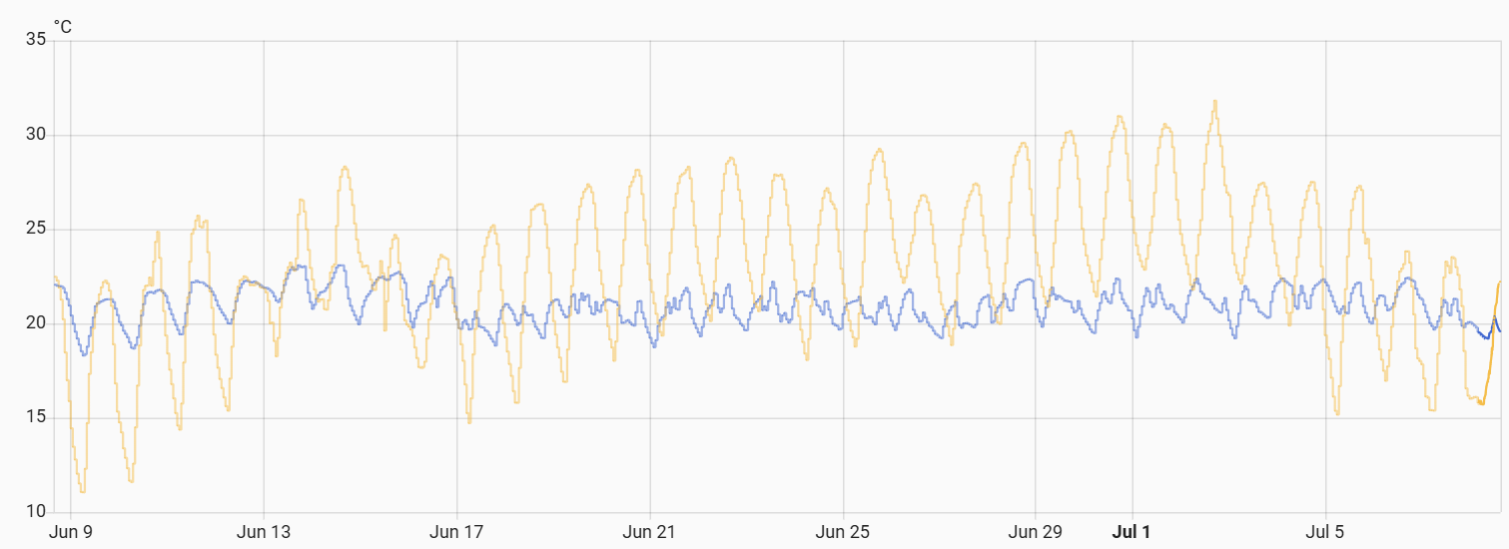The height and width of the screenshot is (549, 1509).
Task: Pick the Jun 29 axis label
Action: [x=1037, y=532]
